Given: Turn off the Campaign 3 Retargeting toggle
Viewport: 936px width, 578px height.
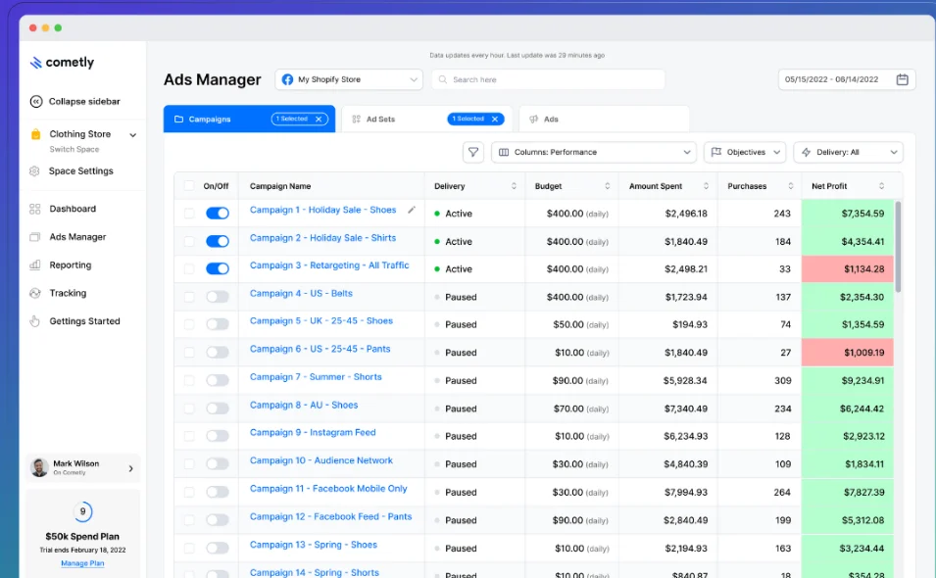Looking at the screenshot, I should coord(218,268).
